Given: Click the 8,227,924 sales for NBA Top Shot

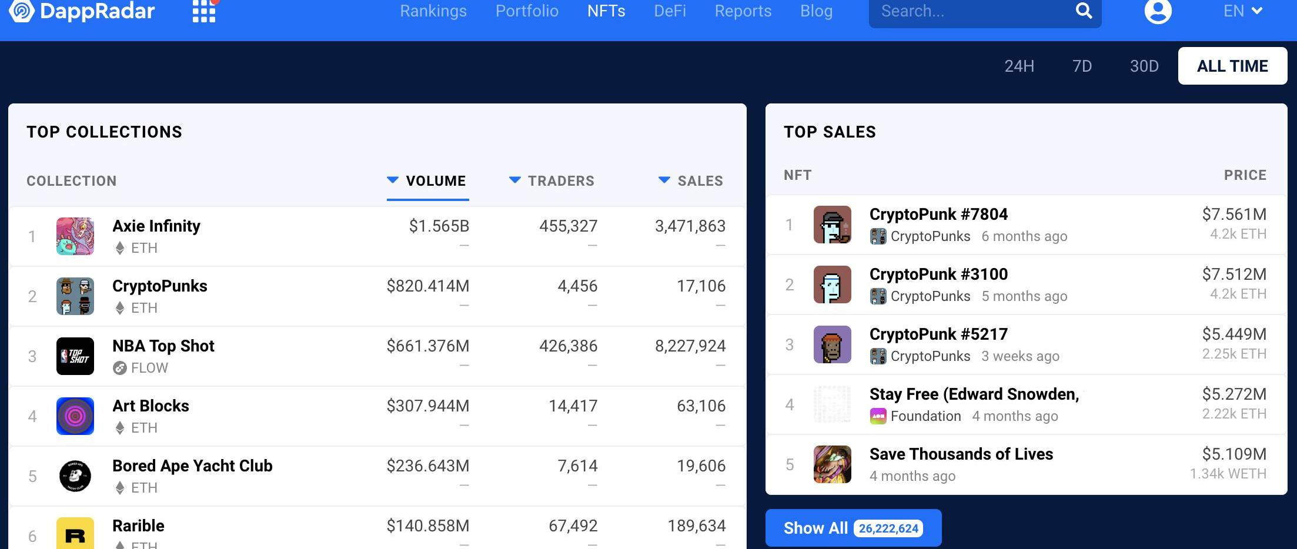Looking at the screenshot, I should pos(690,346).
